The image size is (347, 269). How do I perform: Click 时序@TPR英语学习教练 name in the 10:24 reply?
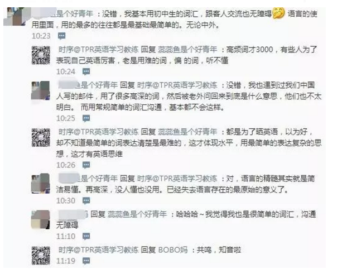pos(98,49)
